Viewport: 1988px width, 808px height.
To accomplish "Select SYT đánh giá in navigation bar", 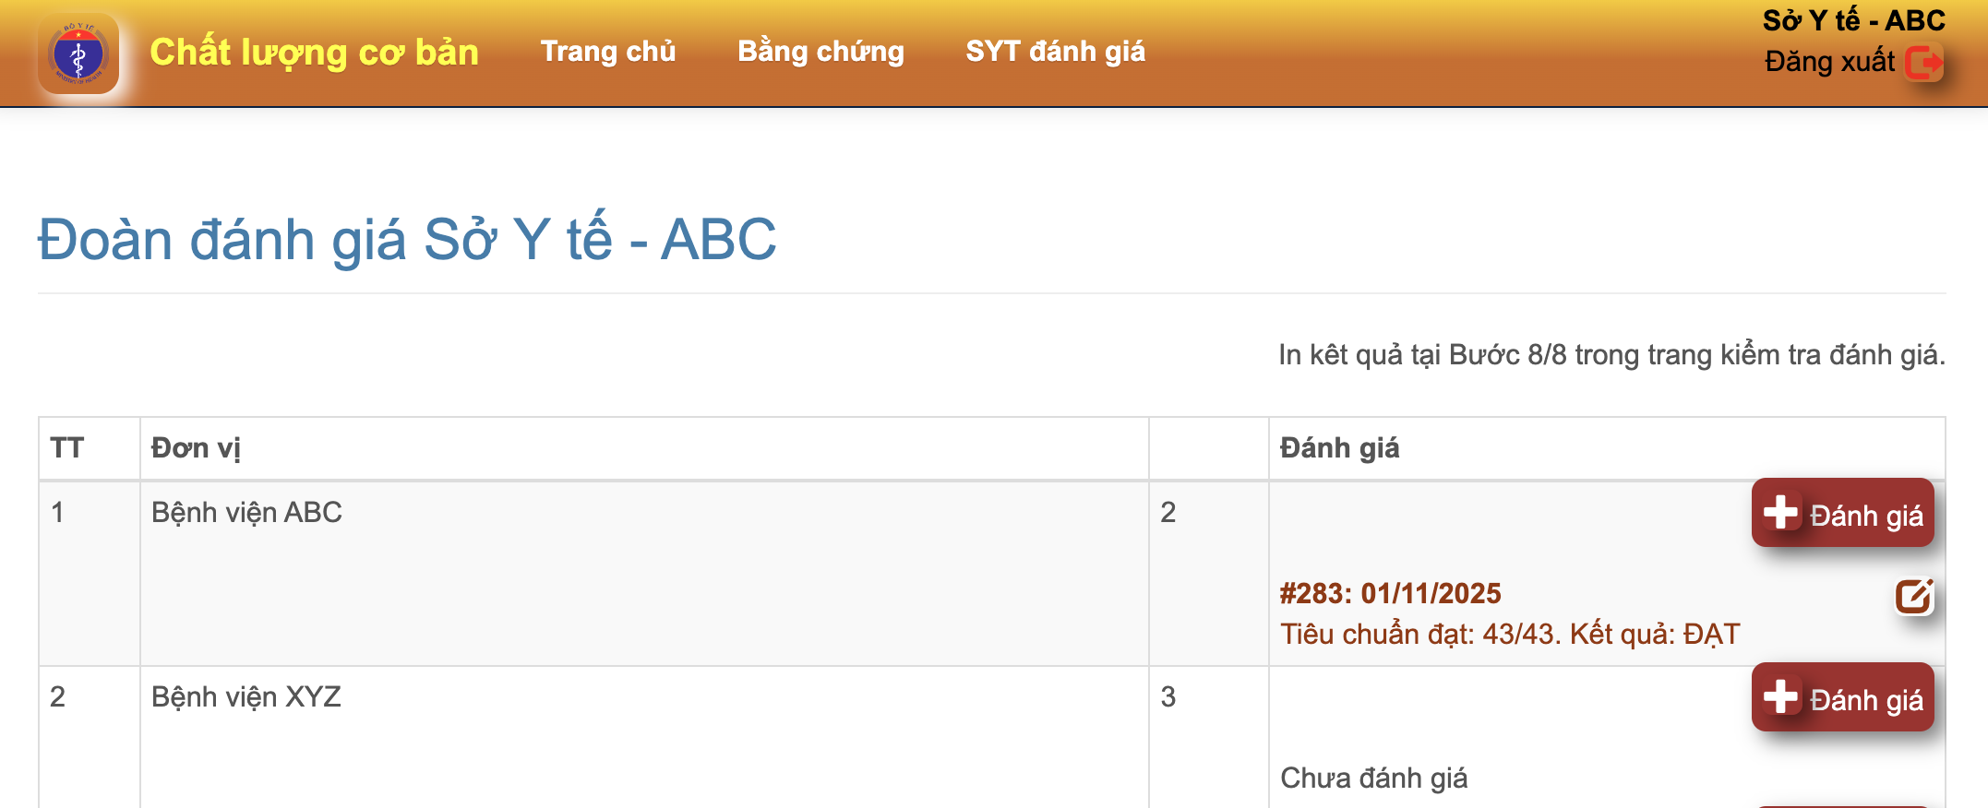I will pos(1055,52).
